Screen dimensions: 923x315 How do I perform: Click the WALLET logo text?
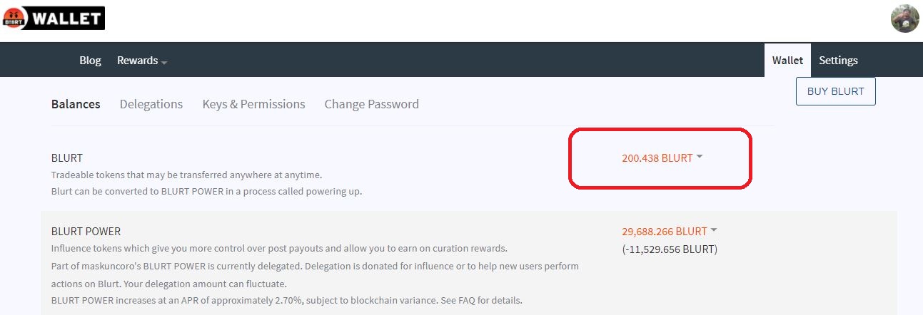pyautogui.click(x=66, y=18)
